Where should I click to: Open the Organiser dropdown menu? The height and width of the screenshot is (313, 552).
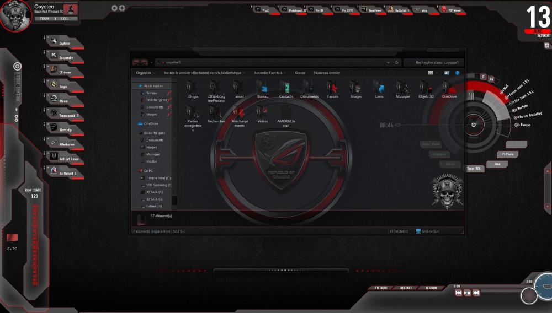145,73
